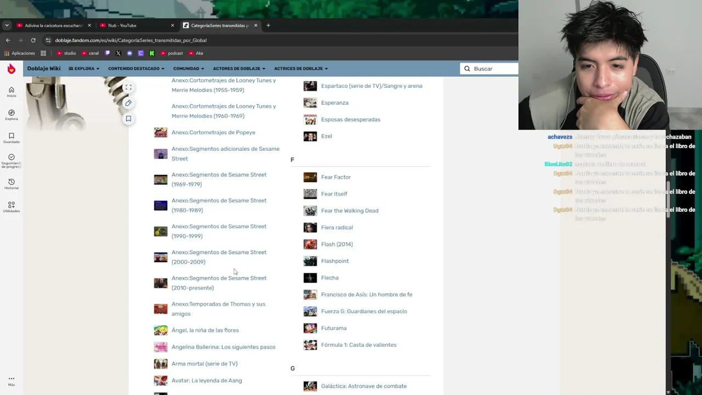The image size is (702, 395).
Task: Open Guardado saved pages in sidebar
Action: (12, 138)
